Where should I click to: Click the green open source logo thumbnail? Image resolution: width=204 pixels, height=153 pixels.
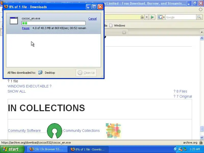pos(55,131)
